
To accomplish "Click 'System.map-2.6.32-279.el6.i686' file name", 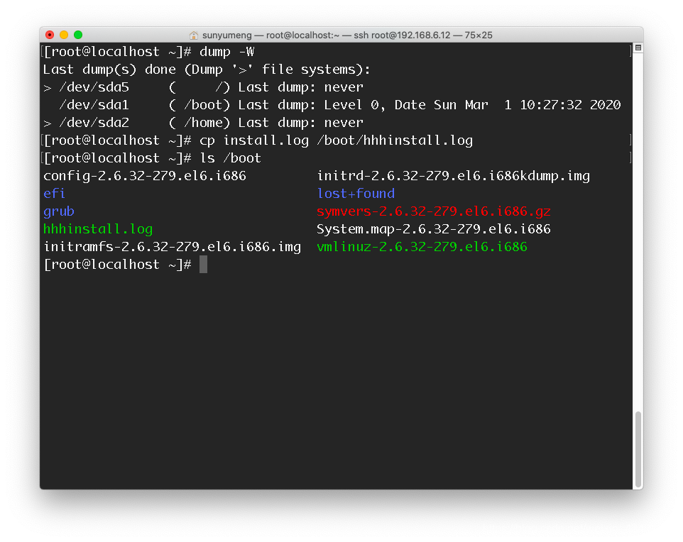I will tap(434, 229).
